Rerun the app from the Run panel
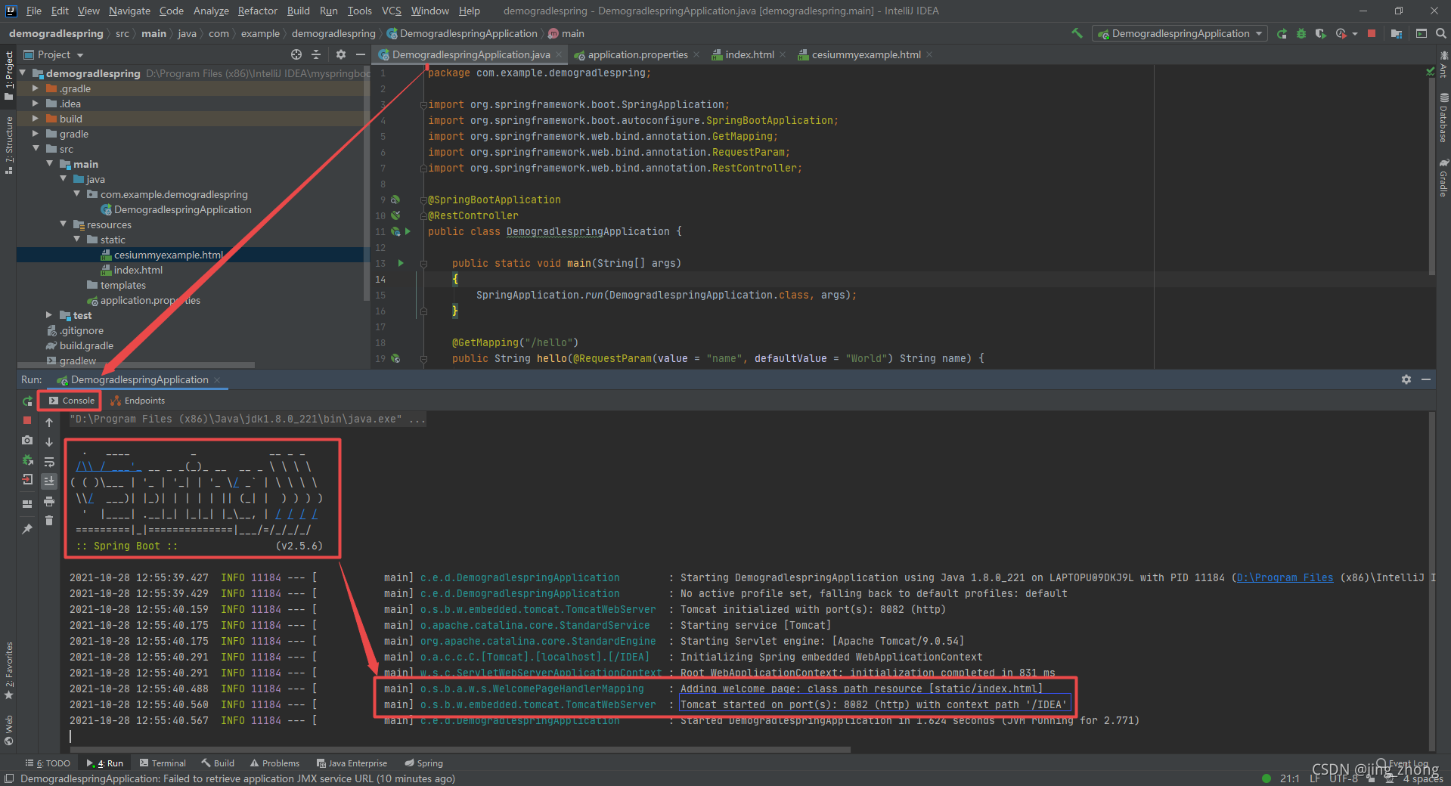The width and height of the screenshot is (1451, 786). tap(27, 401)
